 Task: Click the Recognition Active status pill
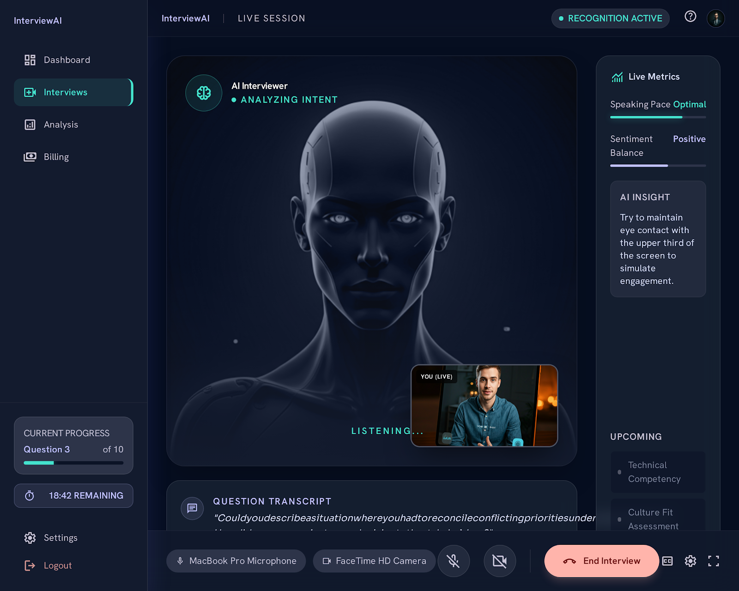click(x=610, y=18)
